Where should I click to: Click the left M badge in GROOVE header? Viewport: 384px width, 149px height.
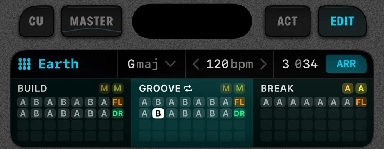226,88
